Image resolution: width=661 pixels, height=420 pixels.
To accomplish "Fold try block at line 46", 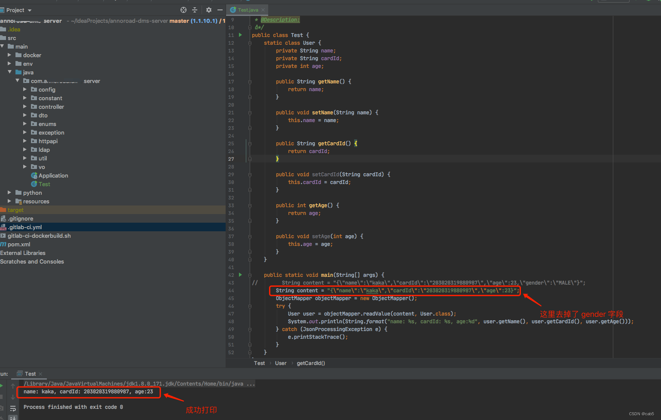I will pyautogui.click(x=250, y=306).
